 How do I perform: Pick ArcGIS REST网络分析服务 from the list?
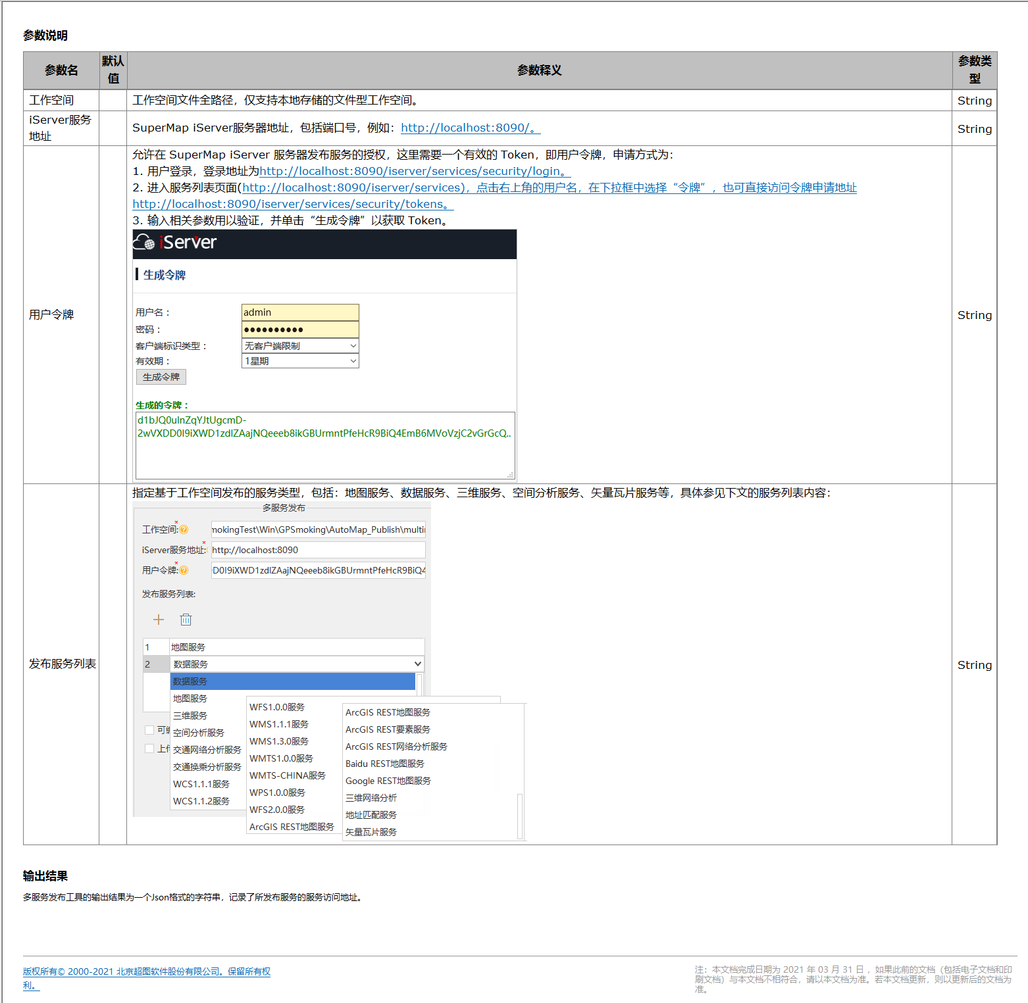pos(396,746)
